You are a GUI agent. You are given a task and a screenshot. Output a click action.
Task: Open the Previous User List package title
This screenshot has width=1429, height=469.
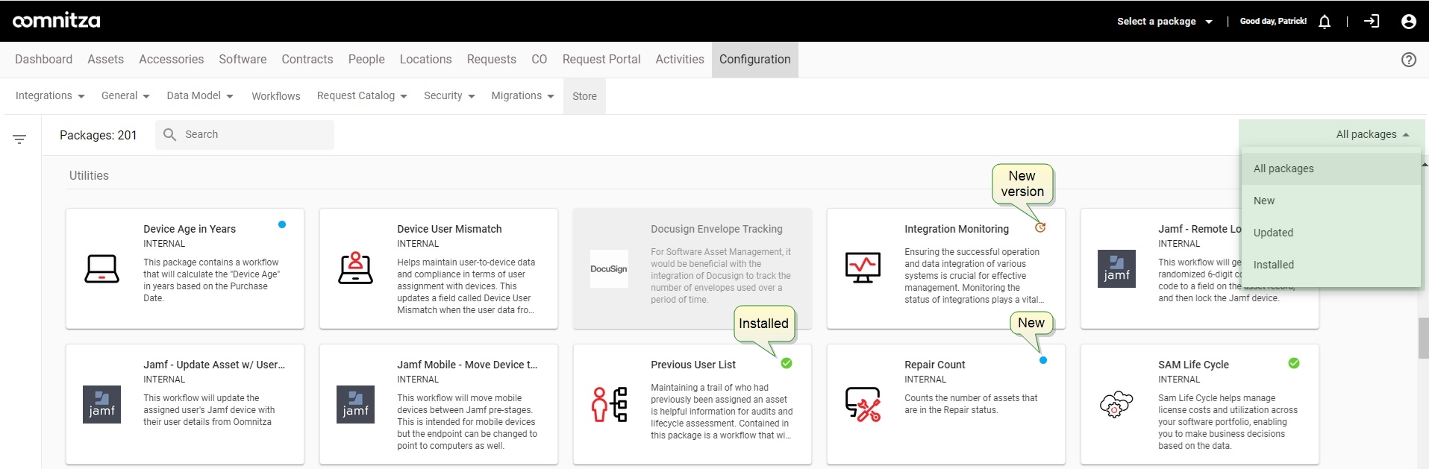pyautogui.click(x=693, y=365)
